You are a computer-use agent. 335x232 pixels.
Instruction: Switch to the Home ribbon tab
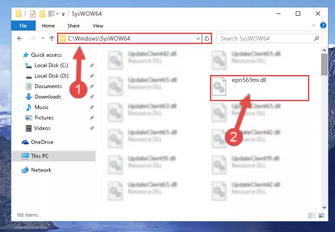(x=48, y=26)
